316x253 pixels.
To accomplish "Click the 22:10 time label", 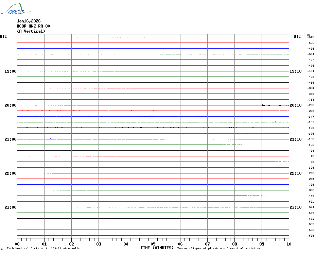I will [x=296, y=173].
